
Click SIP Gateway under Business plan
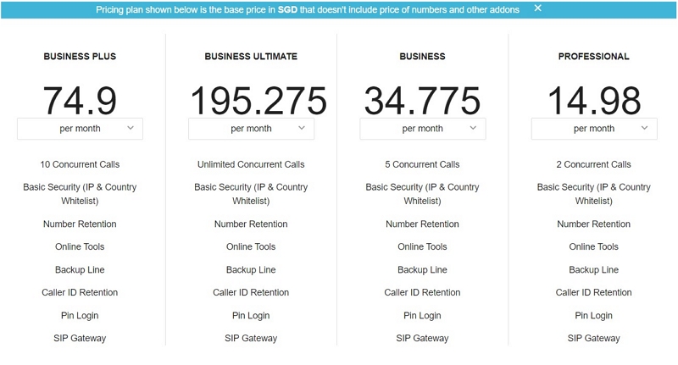point(422,338)
